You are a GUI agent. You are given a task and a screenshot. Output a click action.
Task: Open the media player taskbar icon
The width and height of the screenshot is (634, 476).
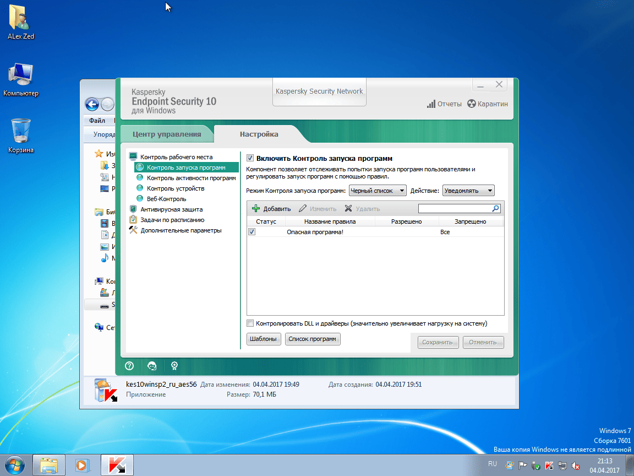click(82, 465)
